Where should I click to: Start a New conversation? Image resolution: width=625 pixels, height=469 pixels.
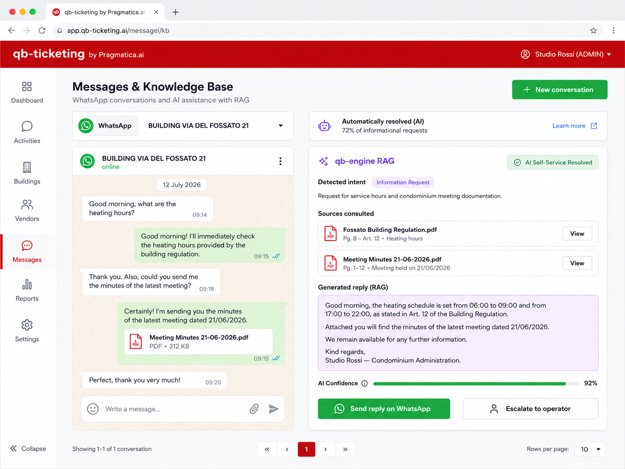pyautogui.click(x=559, y=89)
